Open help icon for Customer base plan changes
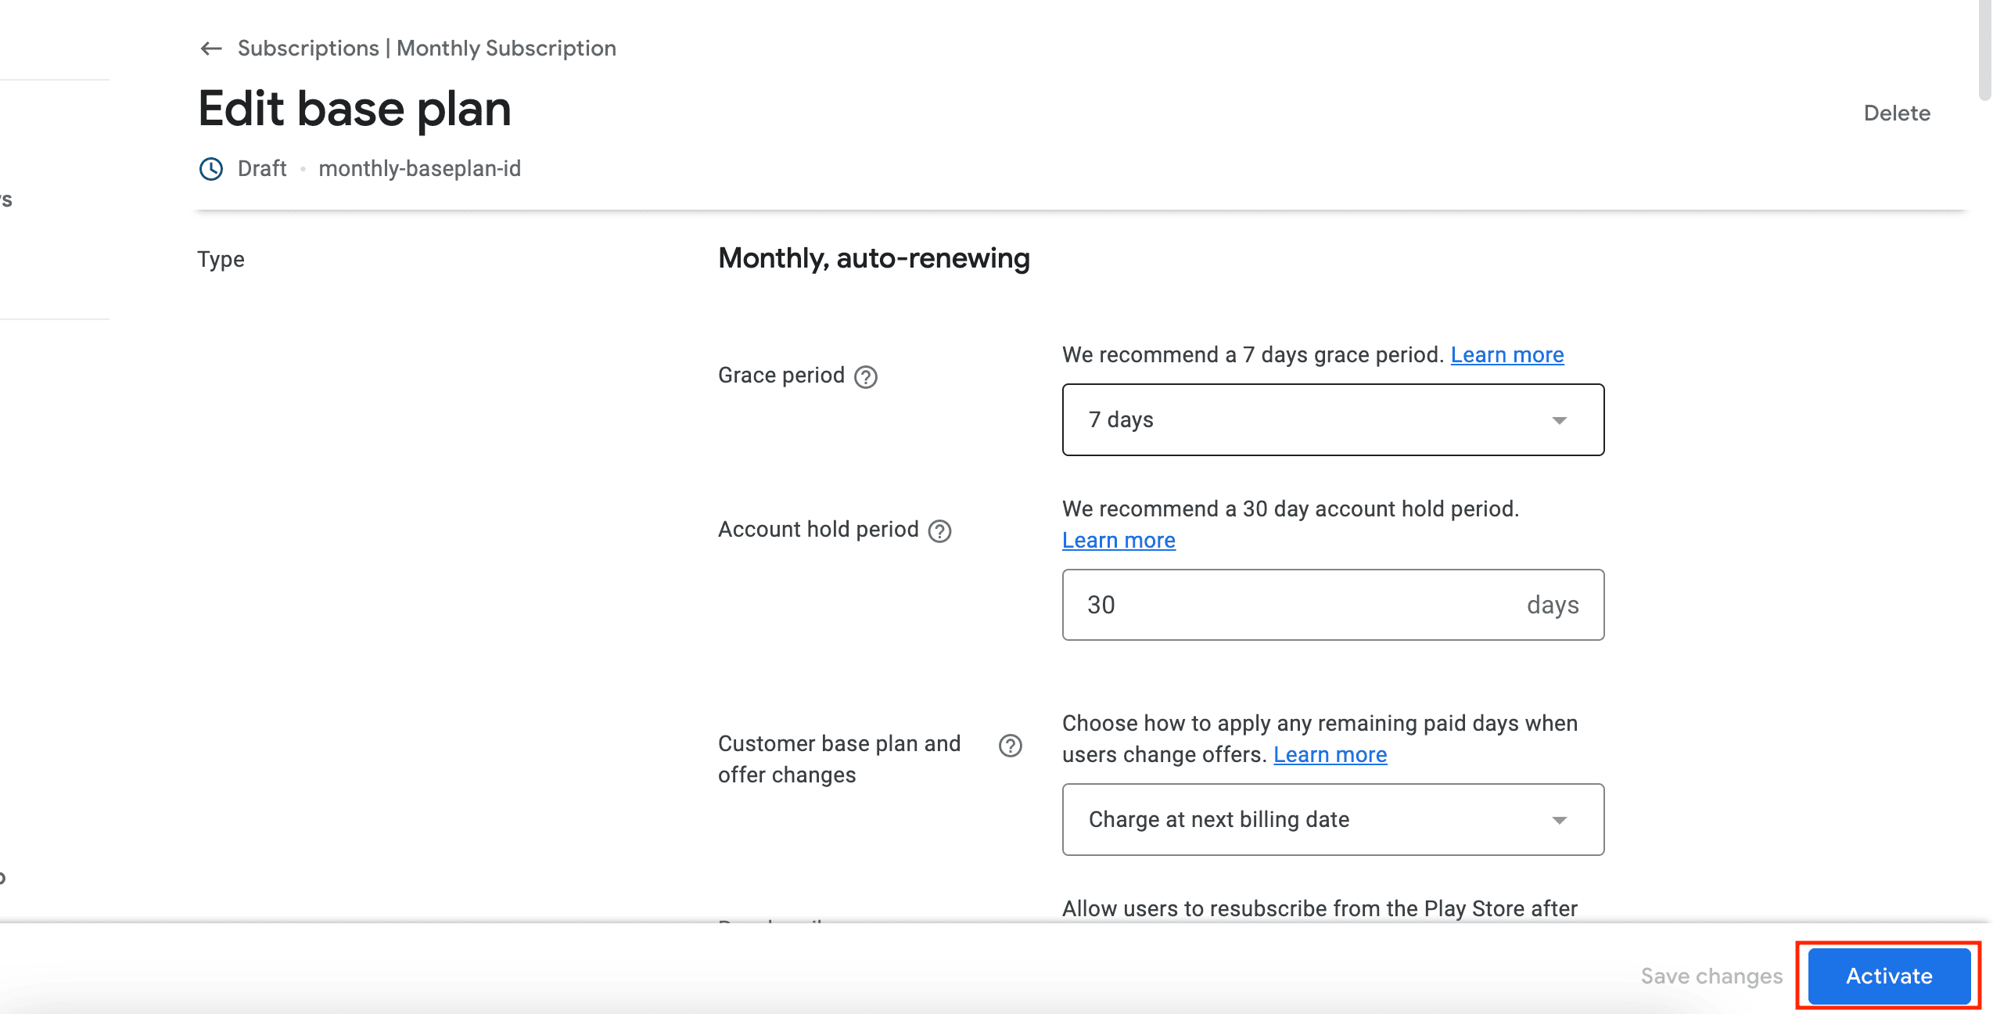The width and height of the screenshot is (1993, 1014). click(1010, 746)
